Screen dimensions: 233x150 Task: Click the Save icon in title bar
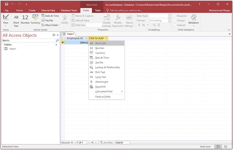[7, 4]
